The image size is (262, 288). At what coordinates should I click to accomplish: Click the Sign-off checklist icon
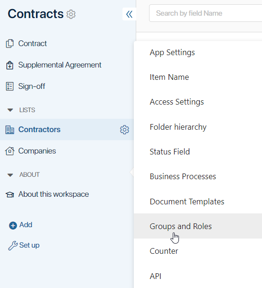pos(9,86)
